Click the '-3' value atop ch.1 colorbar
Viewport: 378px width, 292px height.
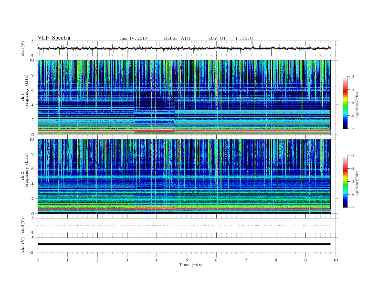tap(352, 77)
